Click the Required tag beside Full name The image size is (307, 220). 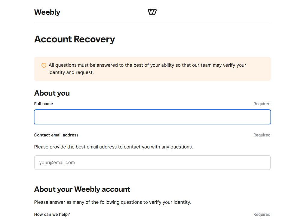click(x=262, y=104)
